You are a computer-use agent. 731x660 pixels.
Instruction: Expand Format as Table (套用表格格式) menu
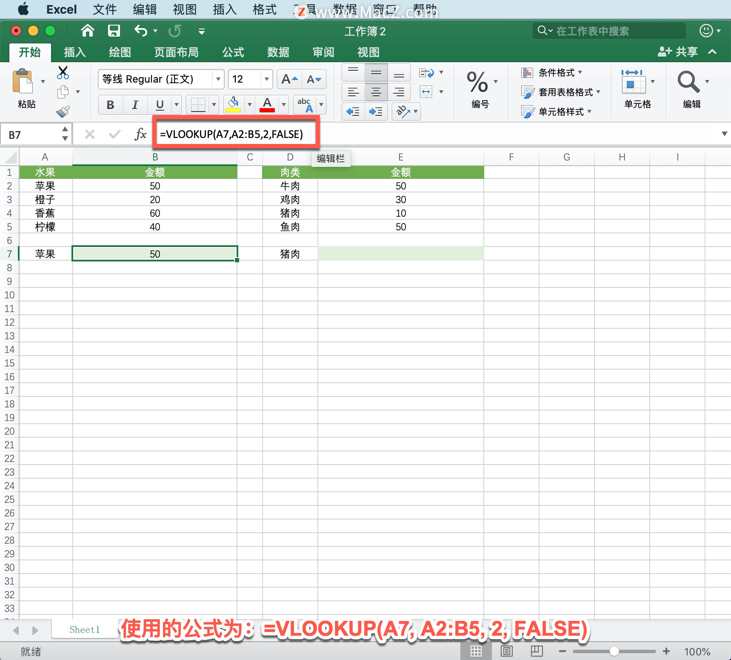tap(561, 92)
